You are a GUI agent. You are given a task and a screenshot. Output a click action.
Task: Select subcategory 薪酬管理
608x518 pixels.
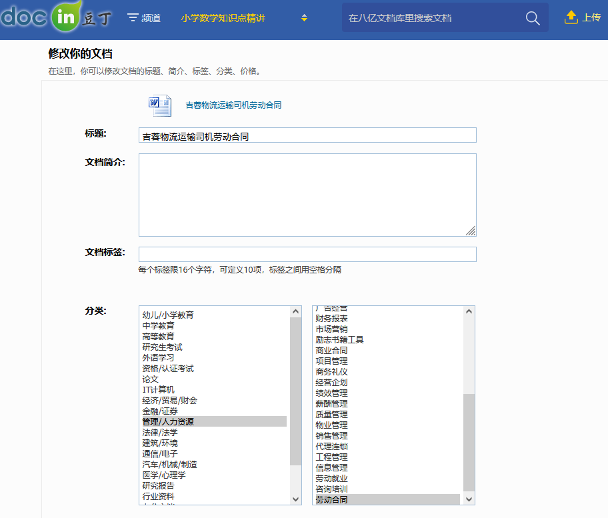click(x=388, y=403)
